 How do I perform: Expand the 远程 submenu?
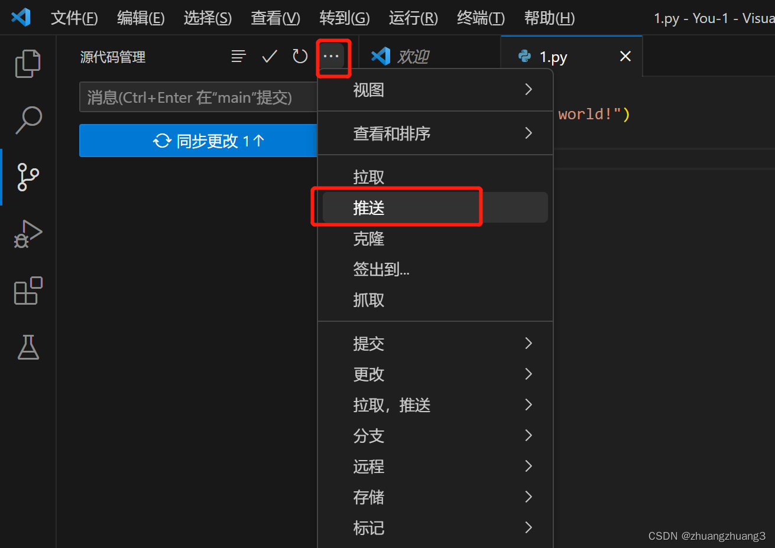click(x=435, y=467)
